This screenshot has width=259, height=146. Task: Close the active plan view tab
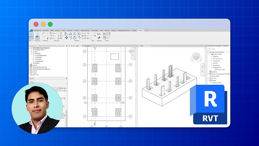(80, 46)
